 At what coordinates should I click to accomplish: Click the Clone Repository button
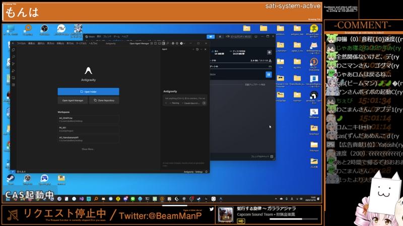(x=104, y=100)
